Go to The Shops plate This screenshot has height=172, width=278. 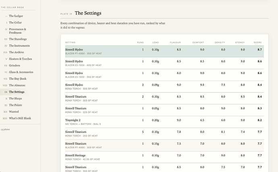click(x=15, y=98)
